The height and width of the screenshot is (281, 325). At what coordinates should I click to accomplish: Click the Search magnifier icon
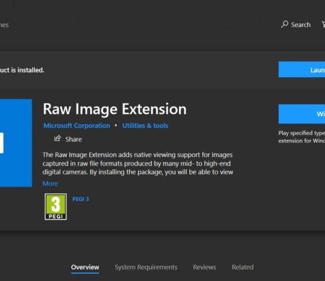click(284, 24)
